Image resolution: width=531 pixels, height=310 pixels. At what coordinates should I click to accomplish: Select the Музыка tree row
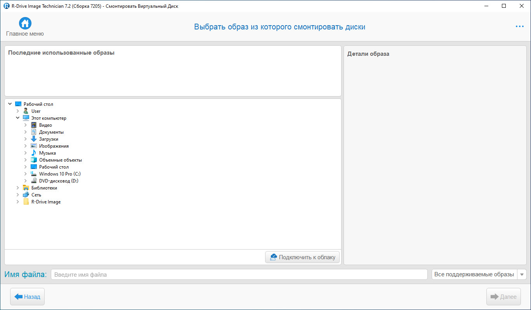pyautogui.click(x=173, y=153)
